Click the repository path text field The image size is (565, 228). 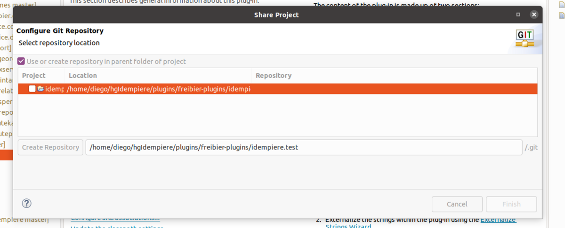[x=304, y=147]
